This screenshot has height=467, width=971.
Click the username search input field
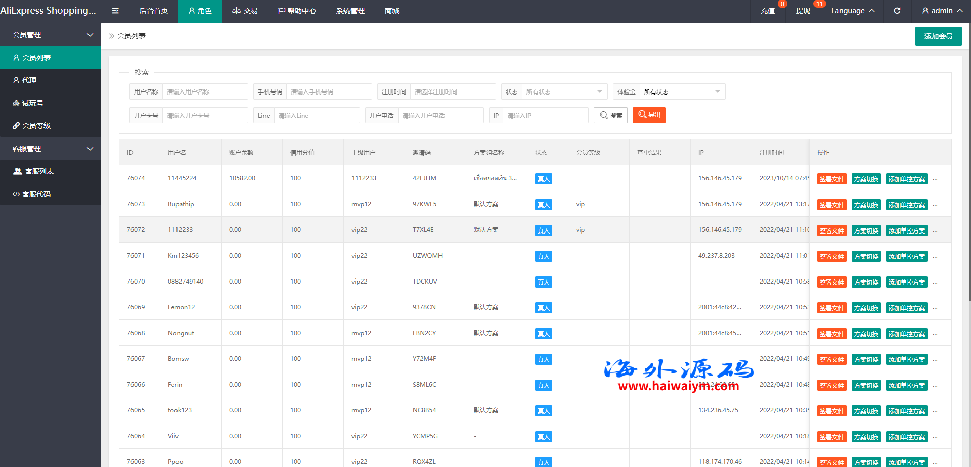point(205,92)
